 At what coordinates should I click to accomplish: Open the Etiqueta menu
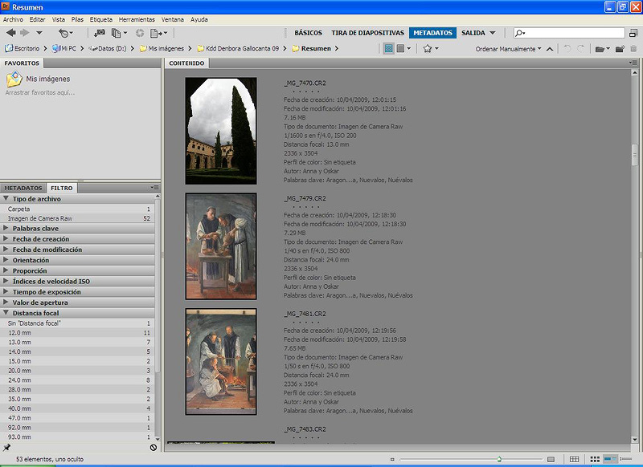click(x=101, y=19)
